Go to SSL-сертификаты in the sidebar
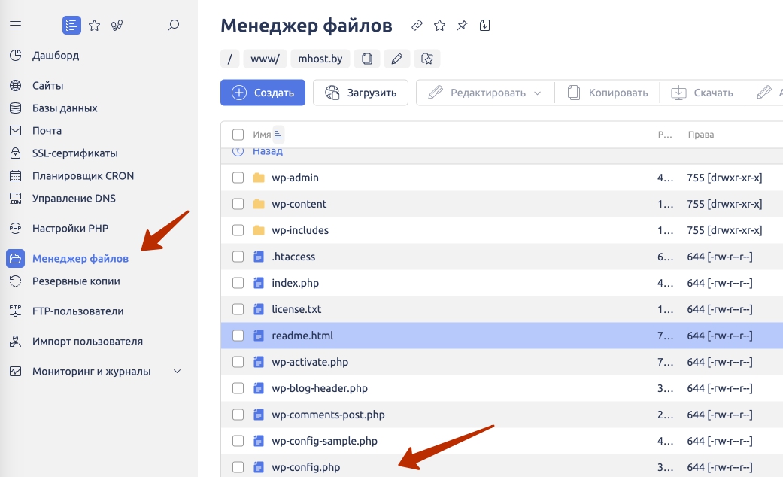Viewport: 783px width, 477px height. coord(75,153)
